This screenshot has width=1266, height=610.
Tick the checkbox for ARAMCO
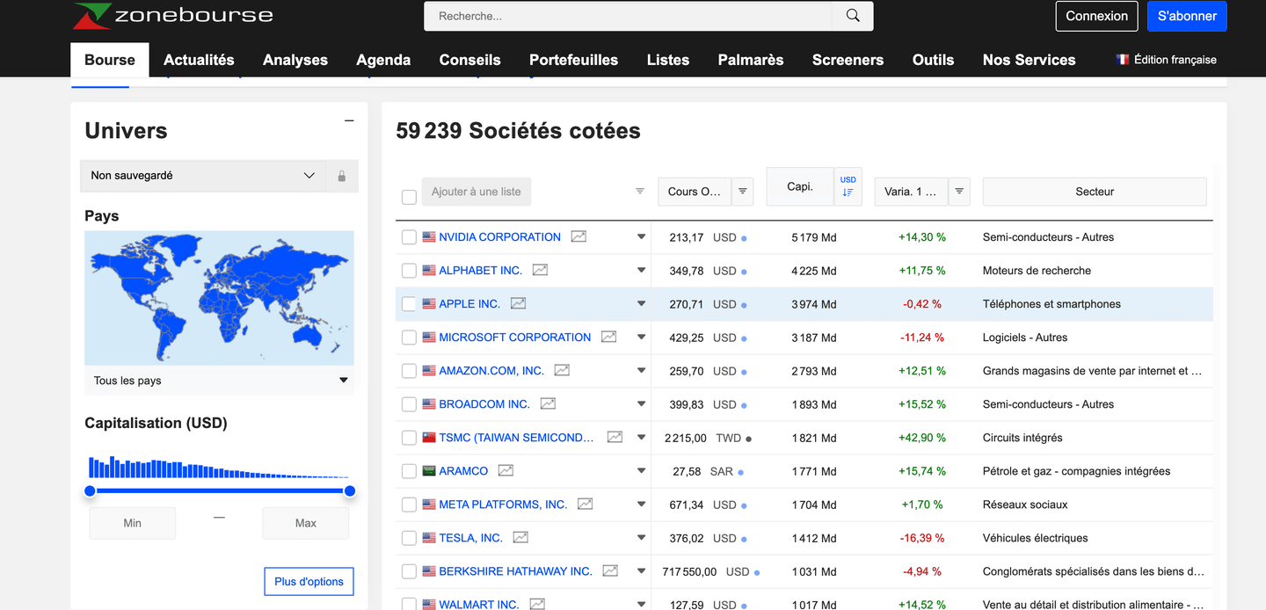[409, 471]
